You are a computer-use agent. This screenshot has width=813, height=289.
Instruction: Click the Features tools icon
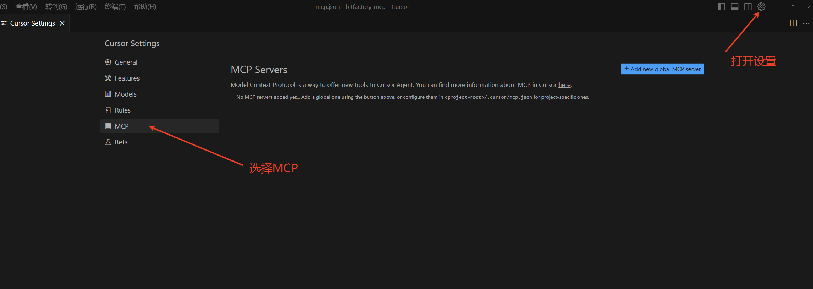click(108, 78)
